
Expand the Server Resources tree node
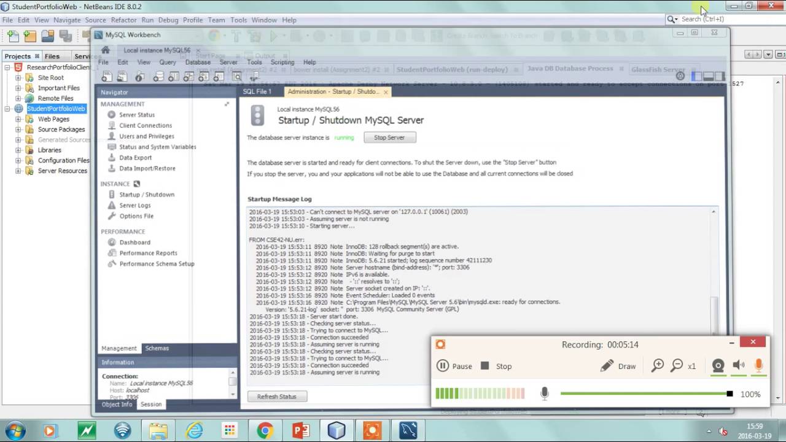18,171
